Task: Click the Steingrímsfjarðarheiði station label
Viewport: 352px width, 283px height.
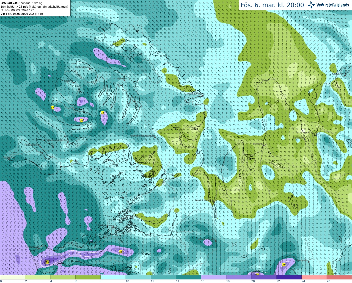Action: pyautogui.click(x=142, y=136)
